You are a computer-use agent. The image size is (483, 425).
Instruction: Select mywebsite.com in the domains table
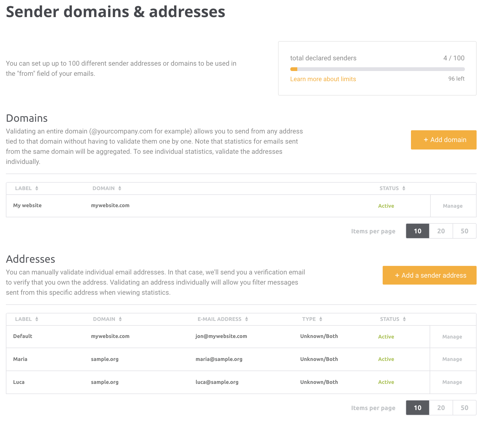point(110,205)
